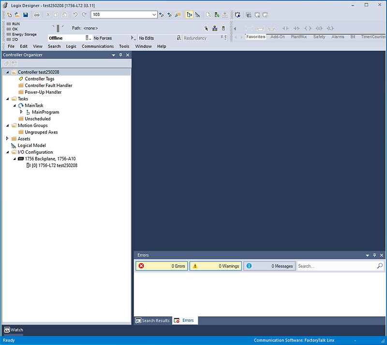Save the project file

(25, 15)
